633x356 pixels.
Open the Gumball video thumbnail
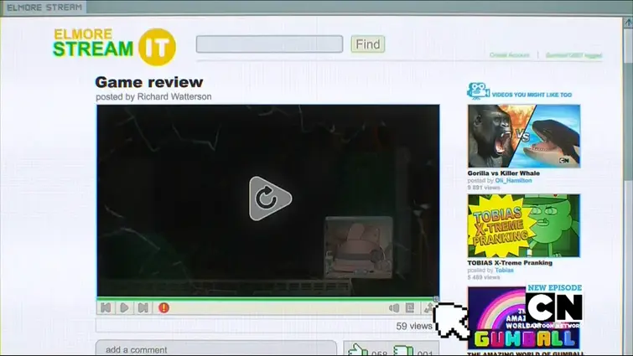coord(524,317)
